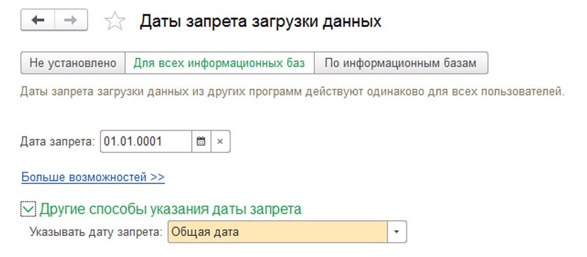The width and height of the screenshot is (587, 257).
Task: Click the Дата запрета: label
Action: (58, 142)
